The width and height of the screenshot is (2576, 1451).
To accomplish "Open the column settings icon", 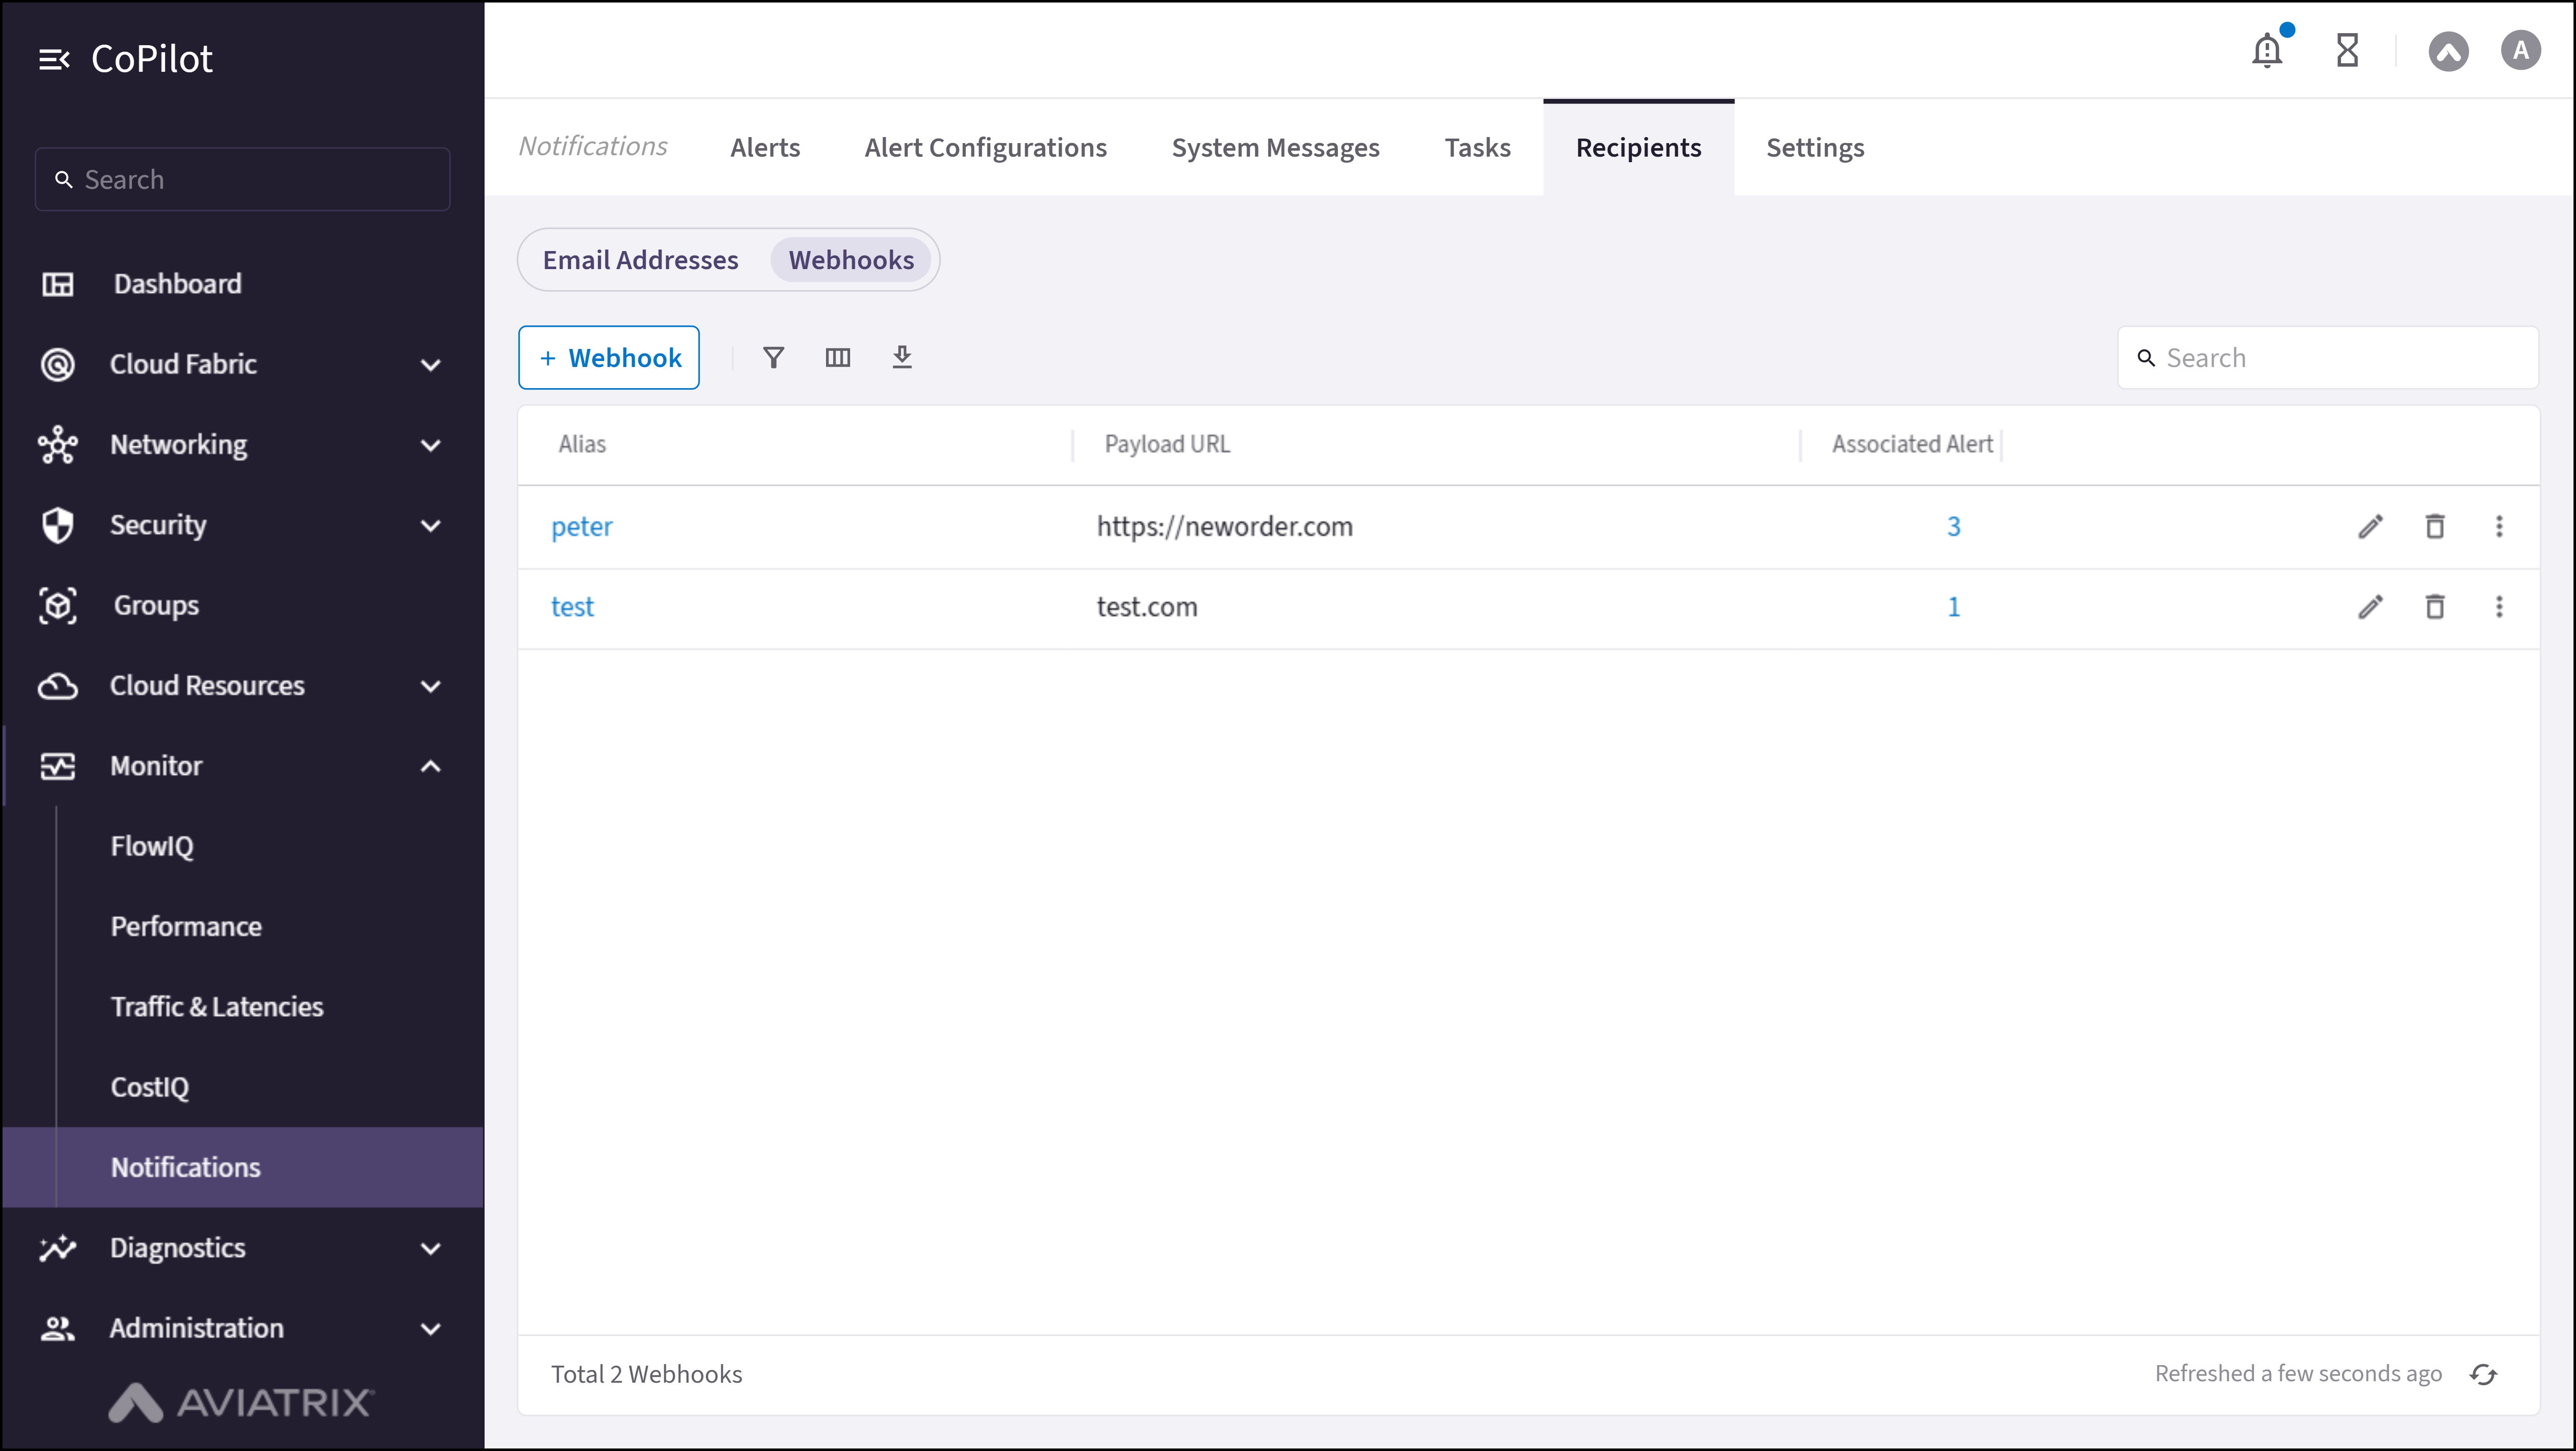I will [x=838, y=357].
